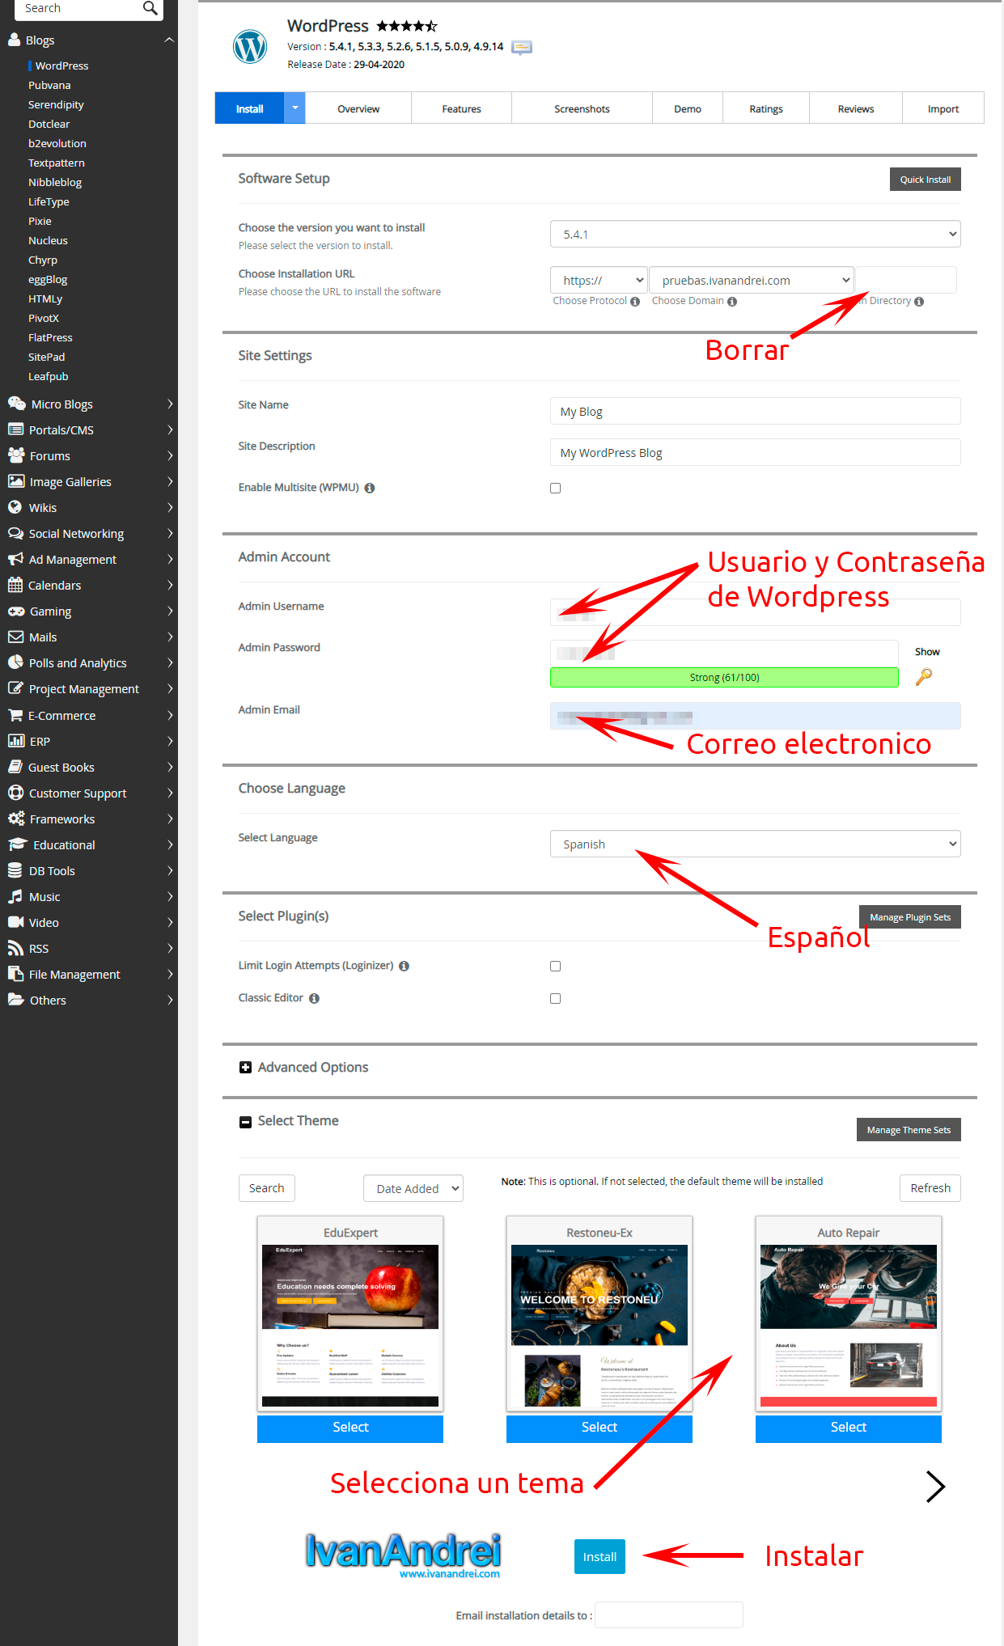Click the In Directory input field
Image resolution: width=1004 pixels, height=1646 pixels.
click(906, 280)
